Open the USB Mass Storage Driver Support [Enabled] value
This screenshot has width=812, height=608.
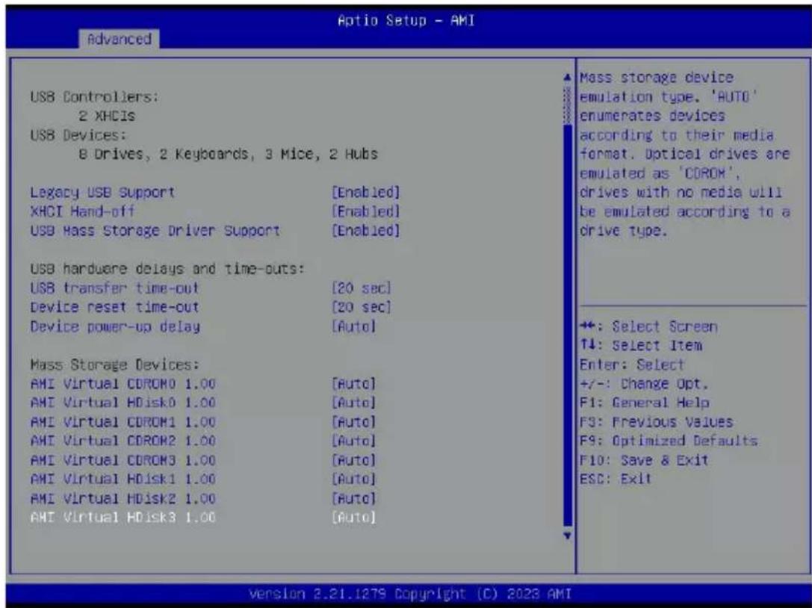coord(365,231)
